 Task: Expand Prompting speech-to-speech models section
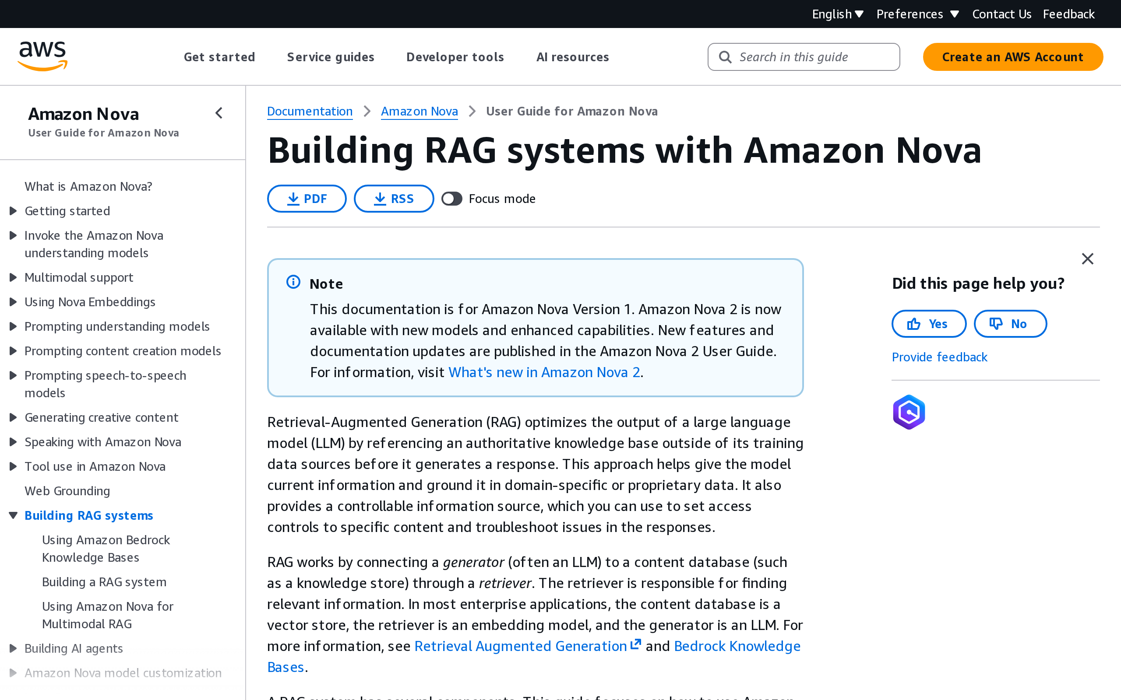(14, 375)
